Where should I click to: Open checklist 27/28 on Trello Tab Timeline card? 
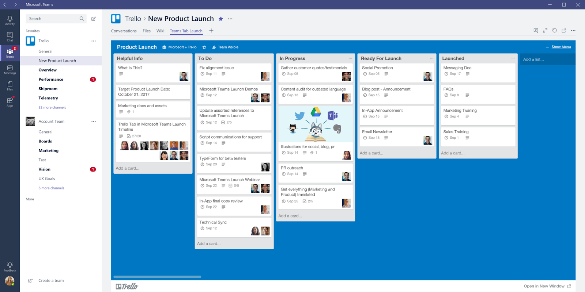(x=134, y=136)
